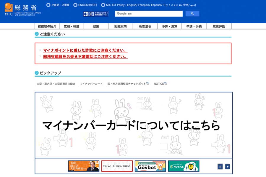This screenshot has width=266, height=177.
Task: Open the マイナポイント詐欺 warning link
Action: click(85, 50)
